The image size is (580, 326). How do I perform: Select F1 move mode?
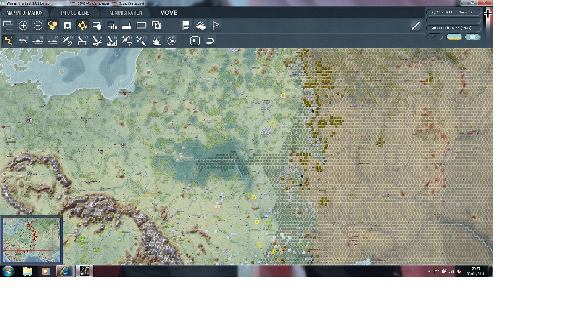[8, 40]
